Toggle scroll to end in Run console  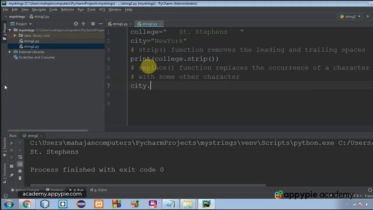click(x=20, y=164)
